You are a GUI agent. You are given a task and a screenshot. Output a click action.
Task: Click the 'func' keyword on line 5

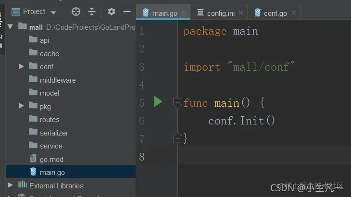[196, 103]
